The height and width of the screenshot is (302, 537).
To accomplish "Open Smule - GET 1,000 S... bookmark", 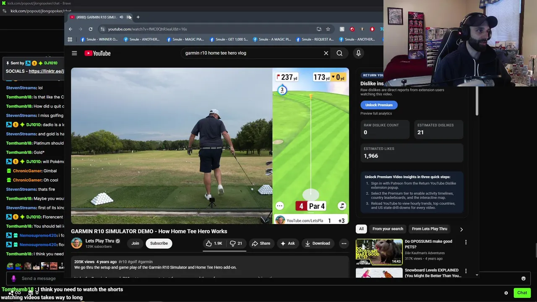I will (x=228, y=39).
